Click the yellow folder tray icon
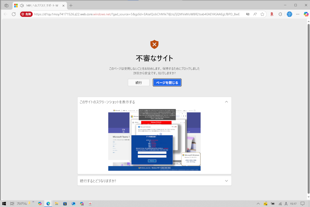310x207 pixels. 265,204
